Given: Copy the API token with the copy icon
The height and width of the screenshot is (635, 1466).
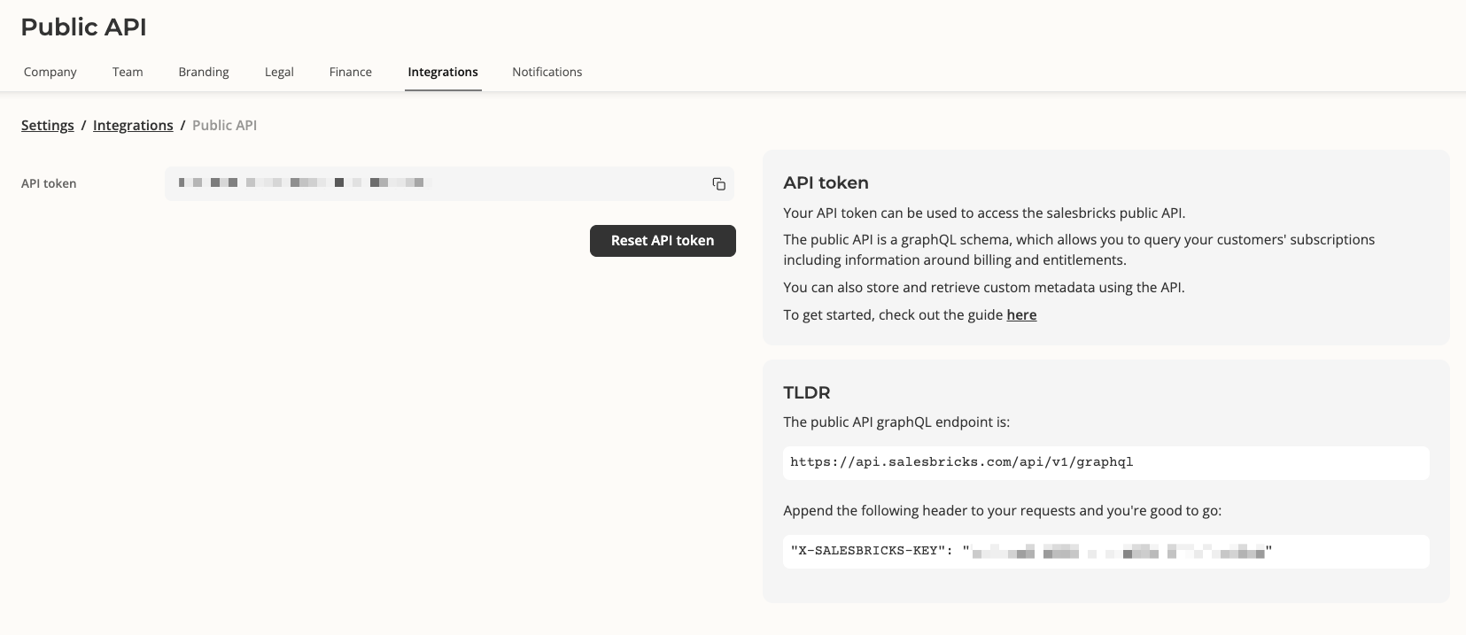Looking at the screenshot, I should (x=718, y=184).
